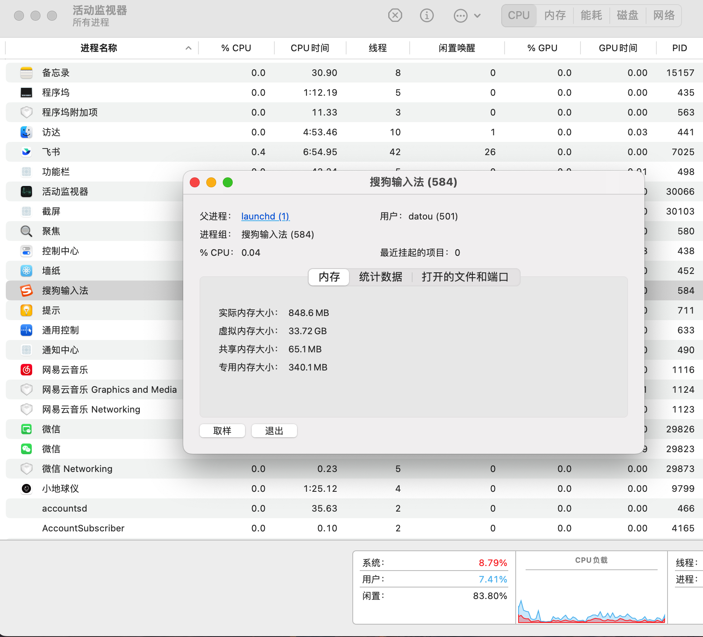Close the 搜狗输入法 (584) dialog
The width and height of the screenshot is (703, 637).
click(x=195, y=182)
